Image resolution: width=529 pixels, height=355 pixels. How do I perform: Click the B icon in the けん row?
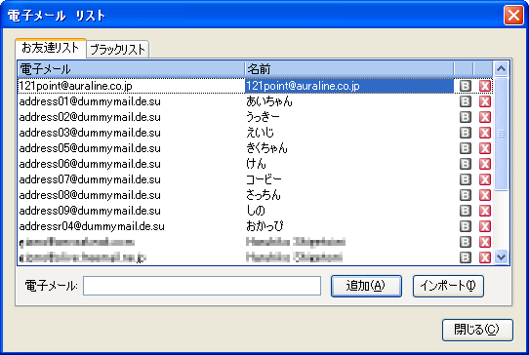466,164
